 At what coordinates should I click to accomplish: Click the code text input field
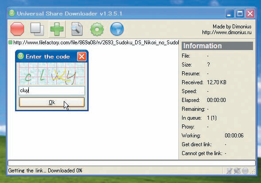[52, 90]
